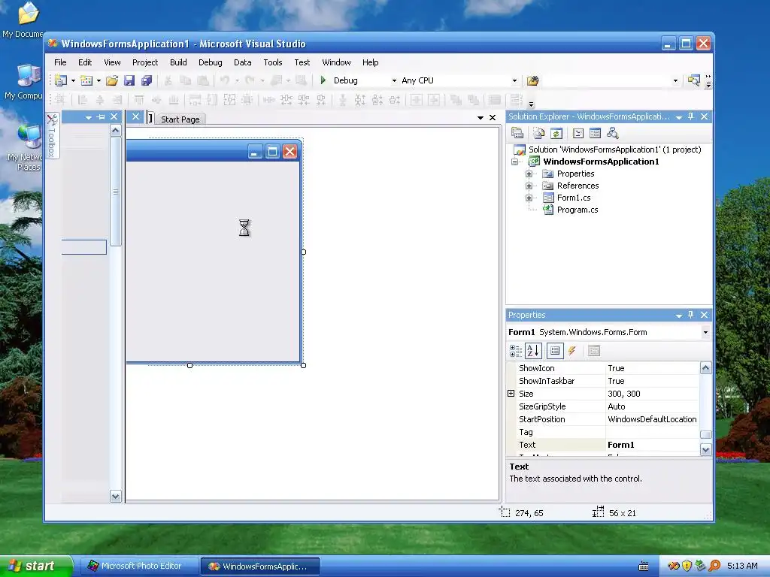The image size is (770, 577).
Task: Open Solution Explorer window position dropdown
Action: 679,116
